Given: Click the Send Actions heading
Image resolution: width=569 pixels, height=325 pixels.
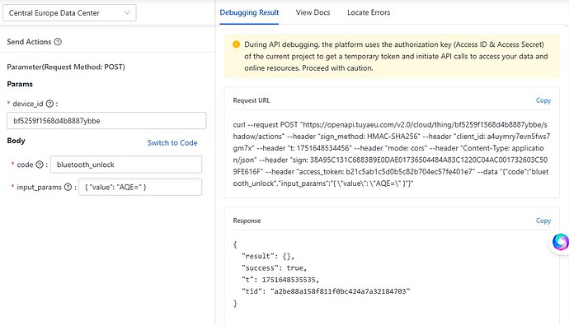Looking at the screenshot, I should (29, 42).
